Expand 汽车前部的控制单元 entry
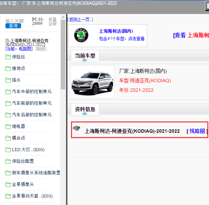The image size is (209, 205). pos(32,103)
